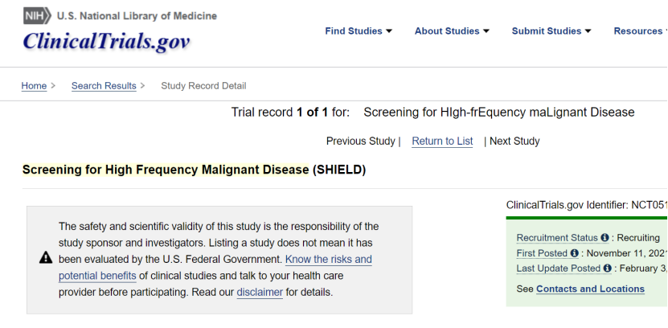Viewport: 668px width, 328px height.
Task: Read the disclaimer link
Action: coord(260,293)
